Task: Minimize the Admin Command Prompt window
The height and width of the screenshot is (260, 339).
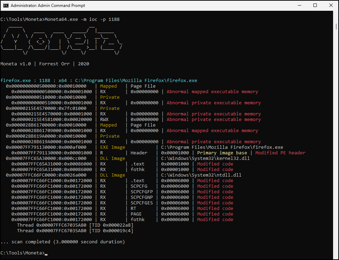Action: (x=299, y=6)
